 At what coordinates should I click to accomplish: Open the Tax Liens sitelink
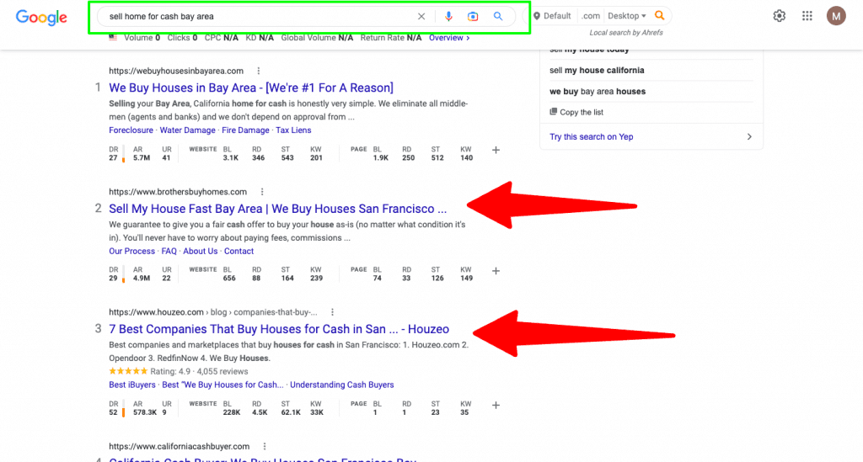(x=293, y=130)
